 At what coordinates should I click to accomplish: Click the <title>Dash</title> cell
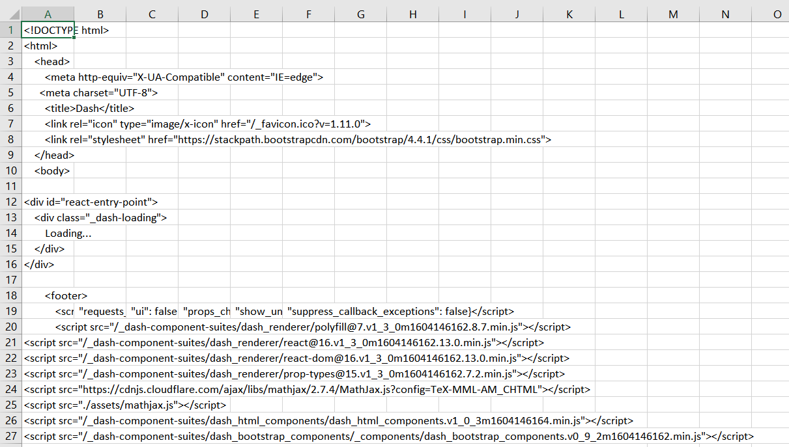click(x=48, y=108)
